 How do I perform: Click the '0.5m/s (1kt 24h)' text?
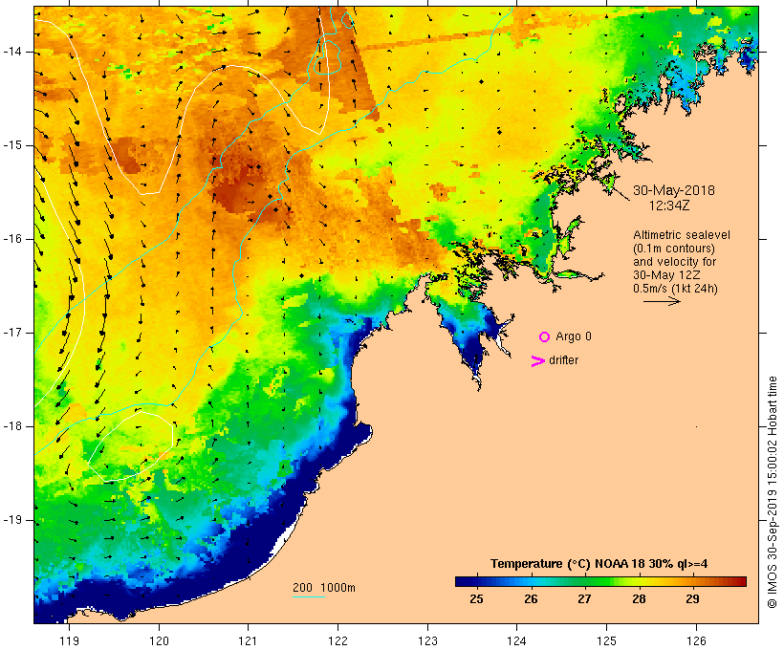[x=675, y=289]
